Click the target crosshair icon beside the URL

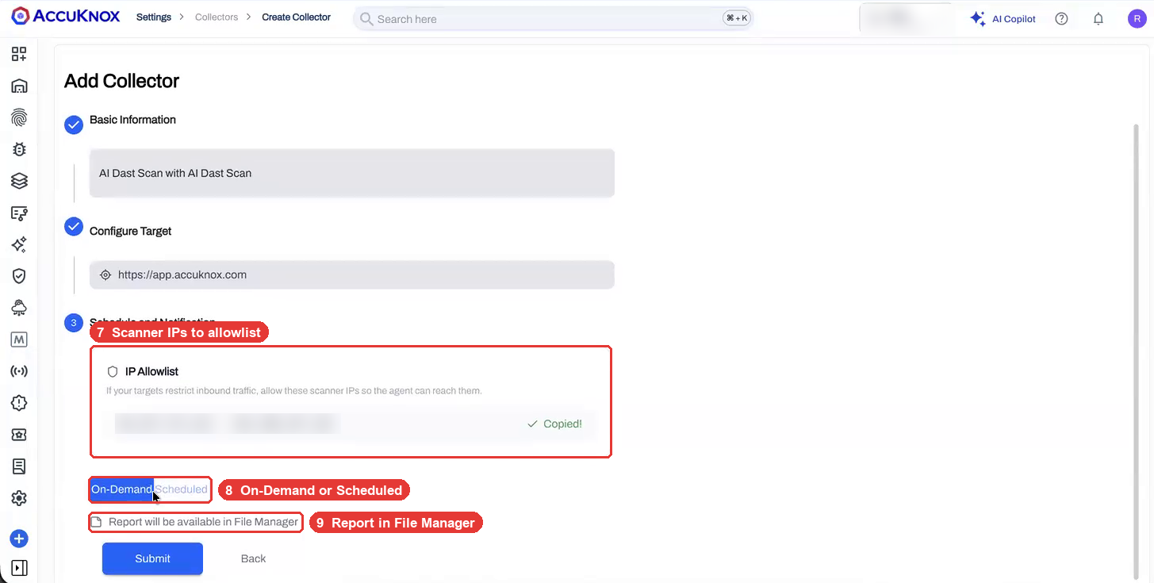(x=105, y=275)
